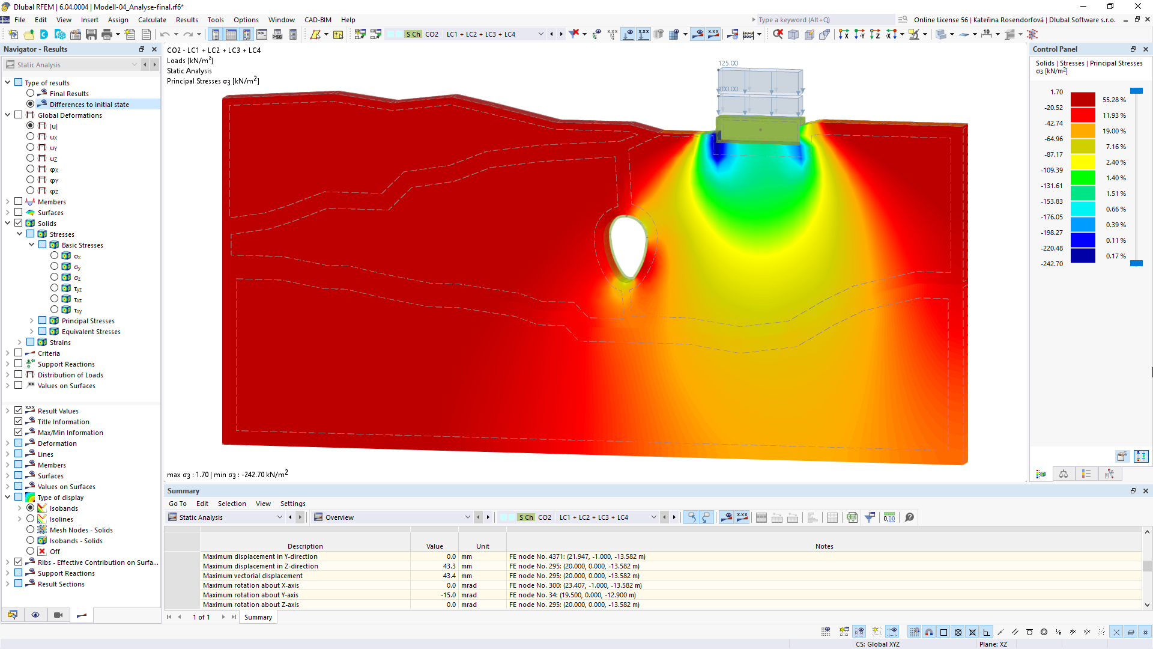Screen dimensions: 1153x649
Task: Click the Window menu item
Action: tap(282, 19)
